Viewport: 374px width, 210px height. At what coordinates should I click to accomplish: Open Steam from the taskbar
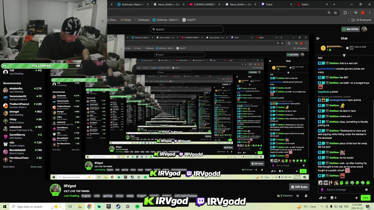pyautogui.click(x=118, y=206)
